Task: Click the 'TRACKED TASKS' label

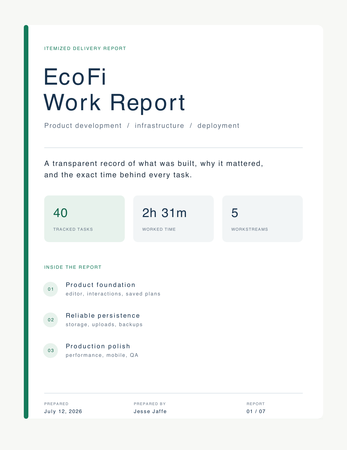Action: 73,229
